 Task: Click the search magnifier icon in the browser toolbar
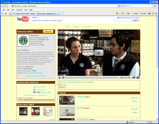(x=154, y=6)
